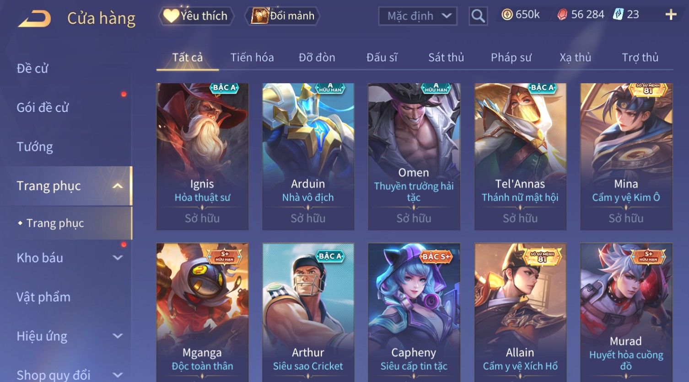Open Yêu thích heart favorites
The height and width of the screenshot is (382, 689).
pos(196,16)
